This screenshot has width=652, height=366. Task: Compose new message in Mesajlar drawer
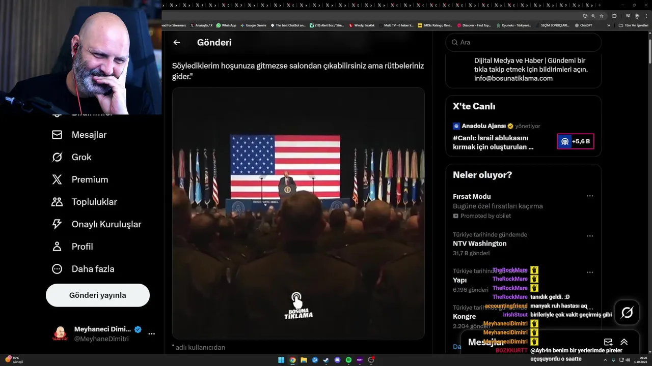click(608, 342)
